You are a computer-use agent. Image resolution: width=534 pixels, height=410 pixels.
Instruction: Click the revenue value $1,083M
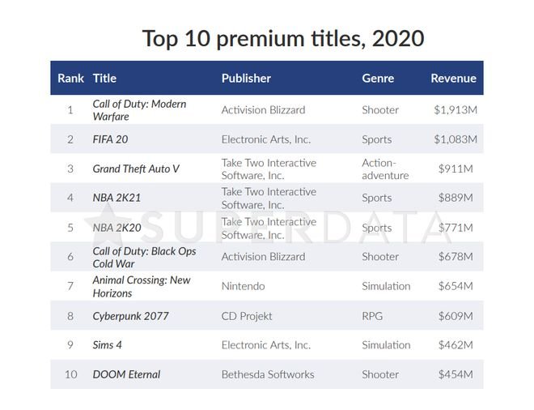(456, 139)
